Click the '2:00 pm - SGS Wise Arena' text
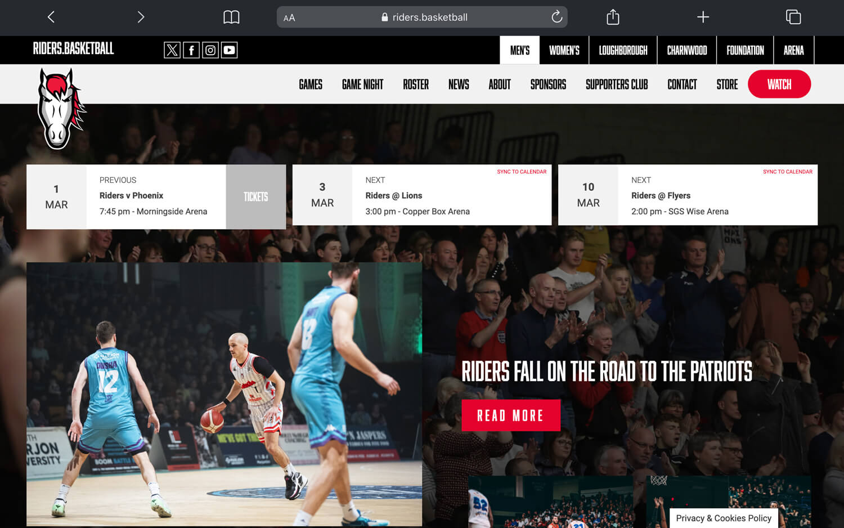Image resolution: width=844 pixels, height=528 pixels. point(680,212)
